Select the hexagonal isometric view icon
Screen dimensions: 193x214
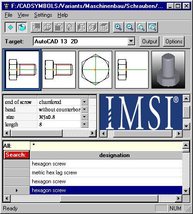coord(70,28)
